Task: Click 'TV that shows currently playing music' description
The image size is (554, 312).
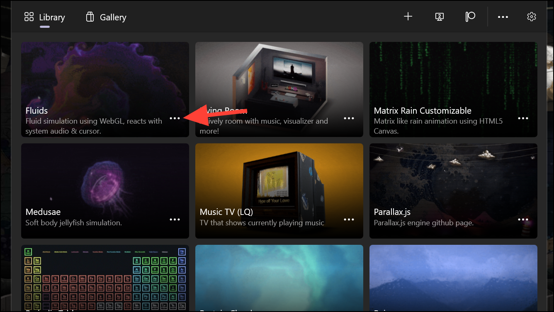Action: (262, 223)
